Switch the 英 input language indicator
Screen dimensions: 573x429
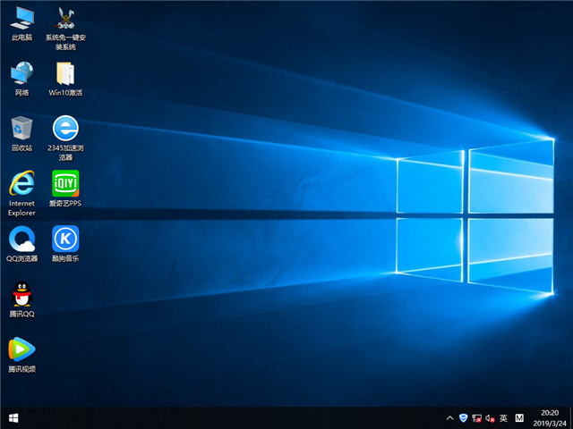503,417
